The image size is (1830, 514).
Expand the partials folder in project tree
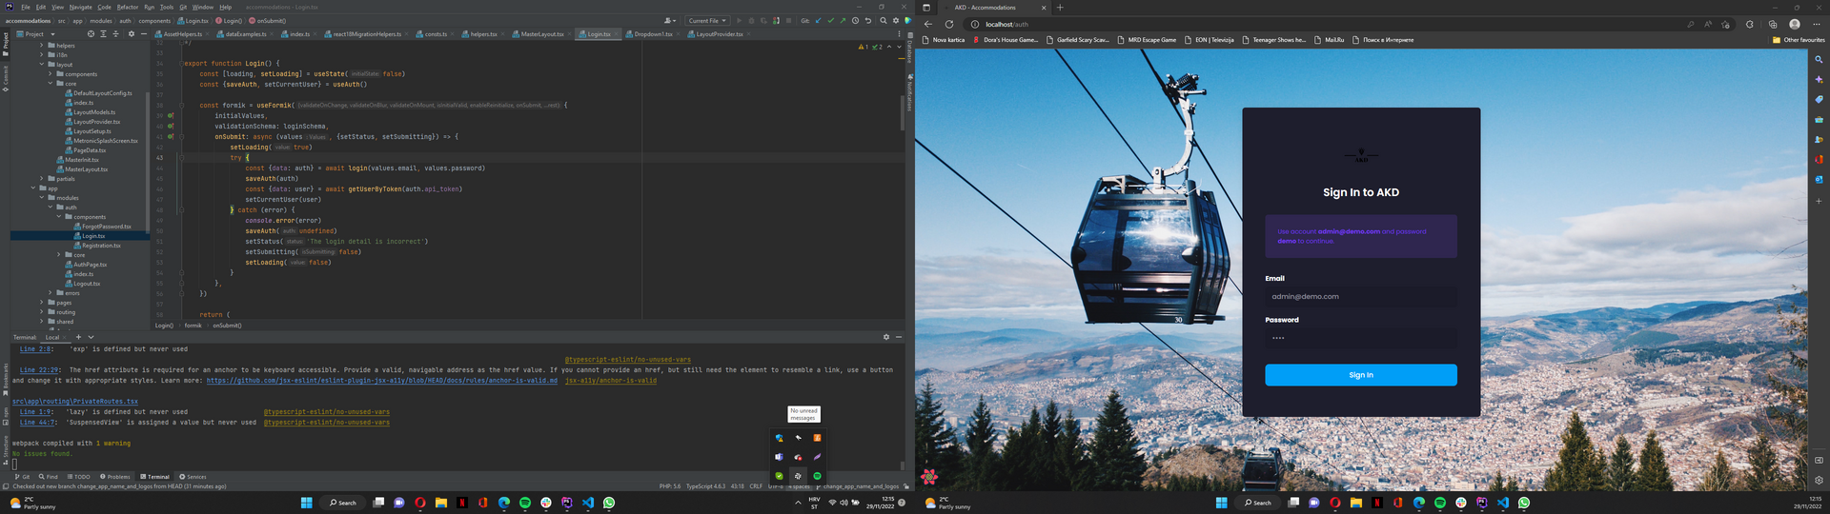click(x=42, y=179)
